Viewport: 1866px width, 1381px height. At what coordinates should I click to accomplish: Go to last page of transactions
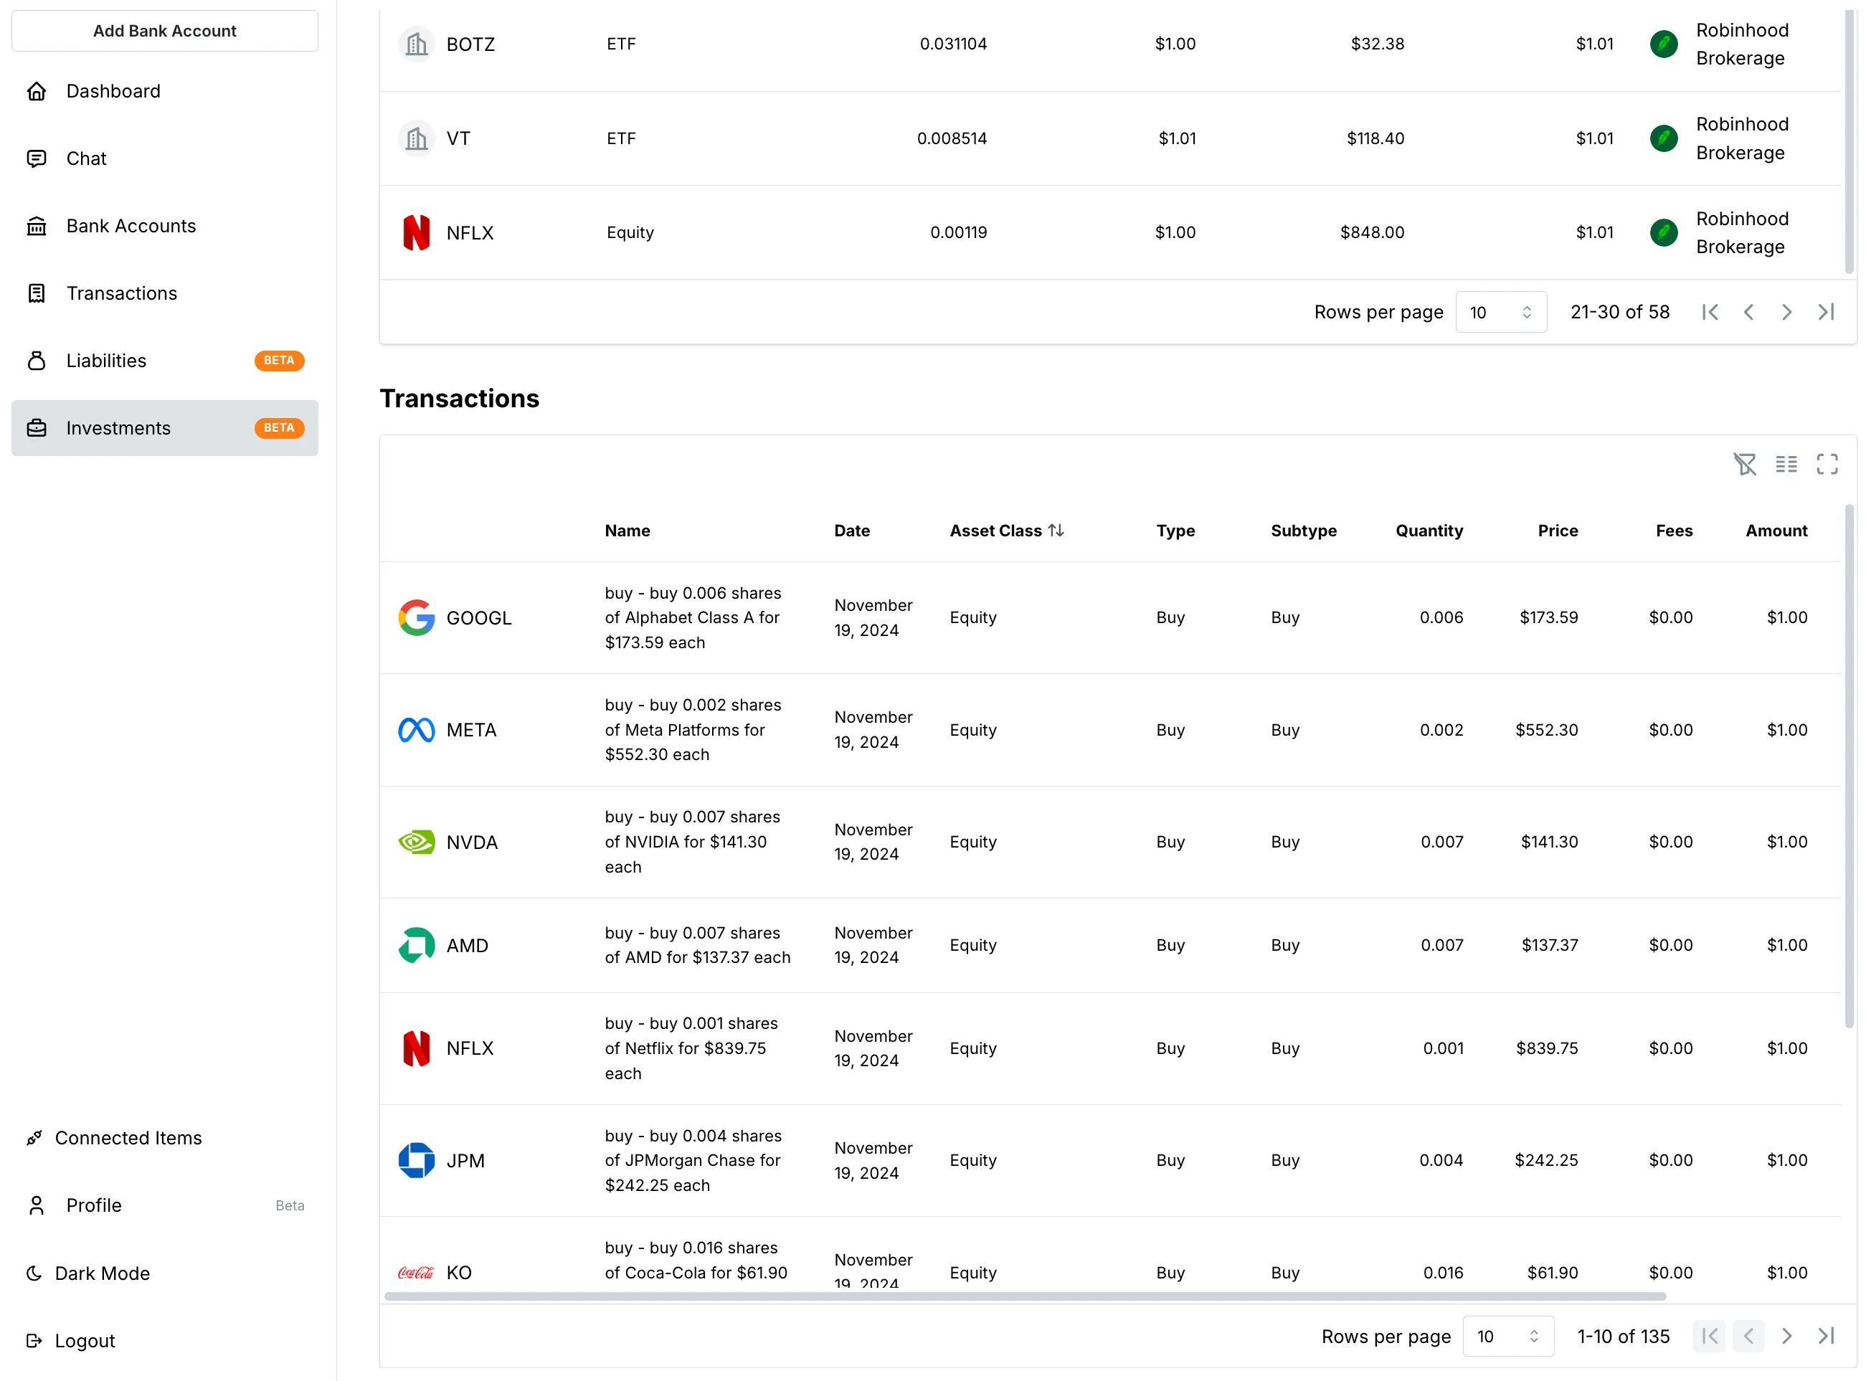tap(1827, 1337)
